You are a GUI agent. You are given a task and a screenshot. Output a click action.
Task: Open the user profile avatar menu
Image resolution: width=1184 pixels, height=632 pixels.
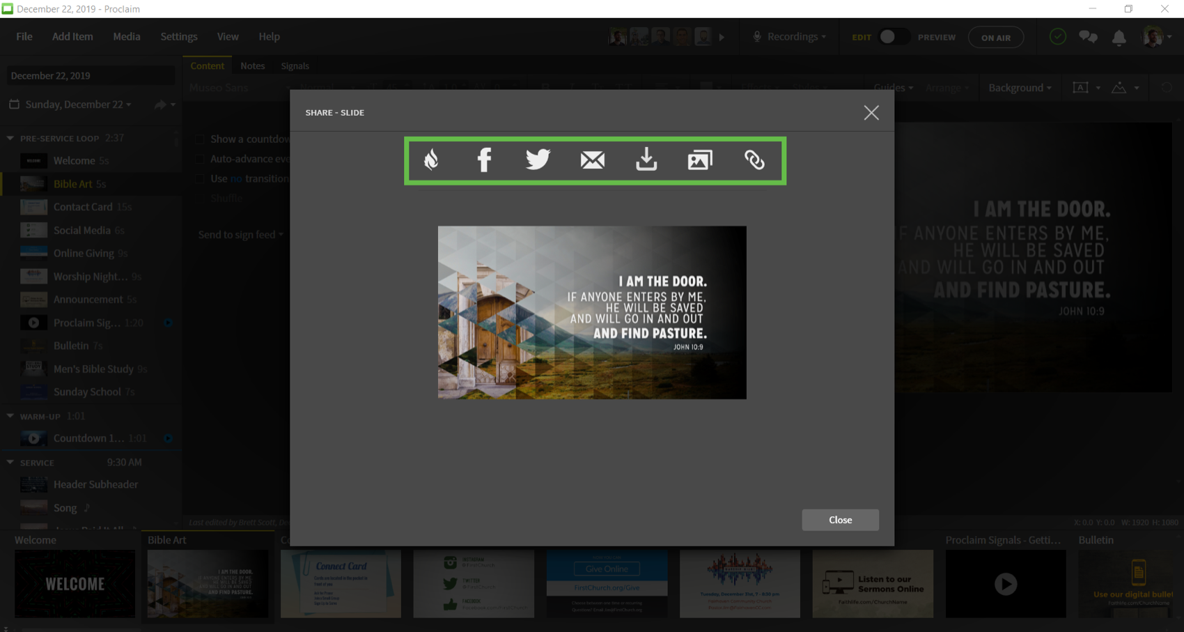pos(1156,37)
